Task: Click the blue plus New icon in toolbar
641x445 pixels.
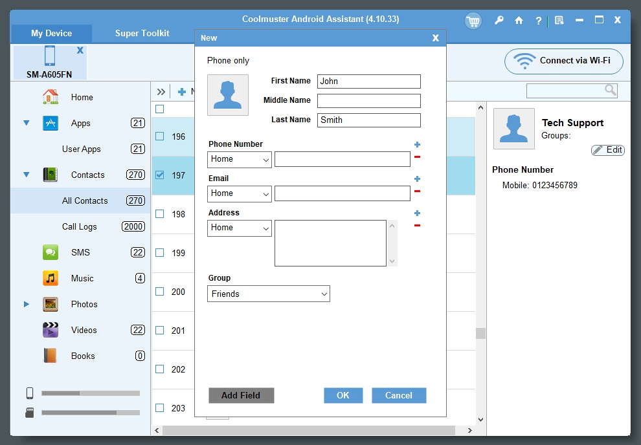Action: (182, 92)
